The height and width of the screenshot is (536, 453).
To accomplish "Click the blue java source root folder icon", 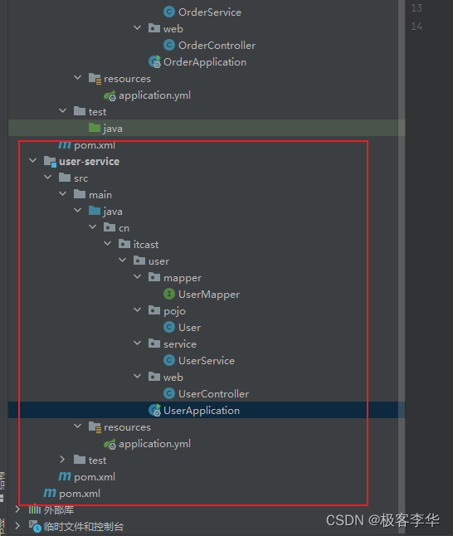I will 95,211.
